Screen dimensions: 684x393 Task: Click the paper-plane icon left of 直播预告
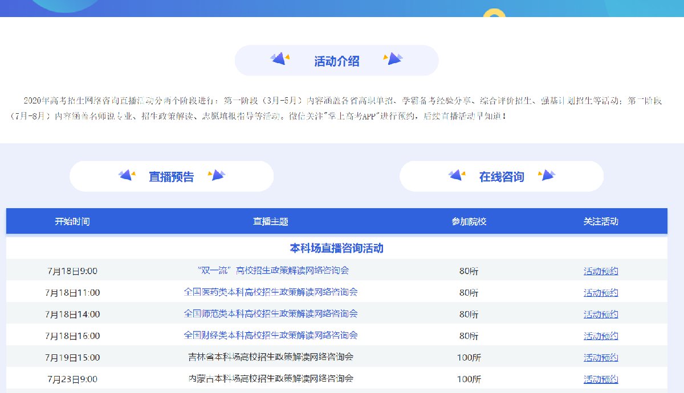point(127,175)
